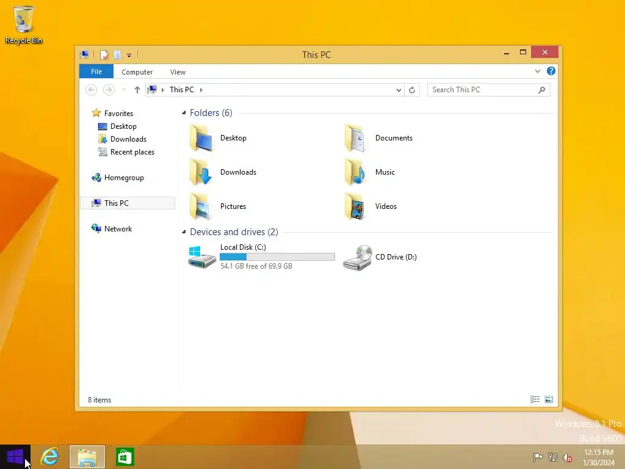Select the CD Drive (D:) icon
Screen dimensions: 625x469
pos(358,258)
